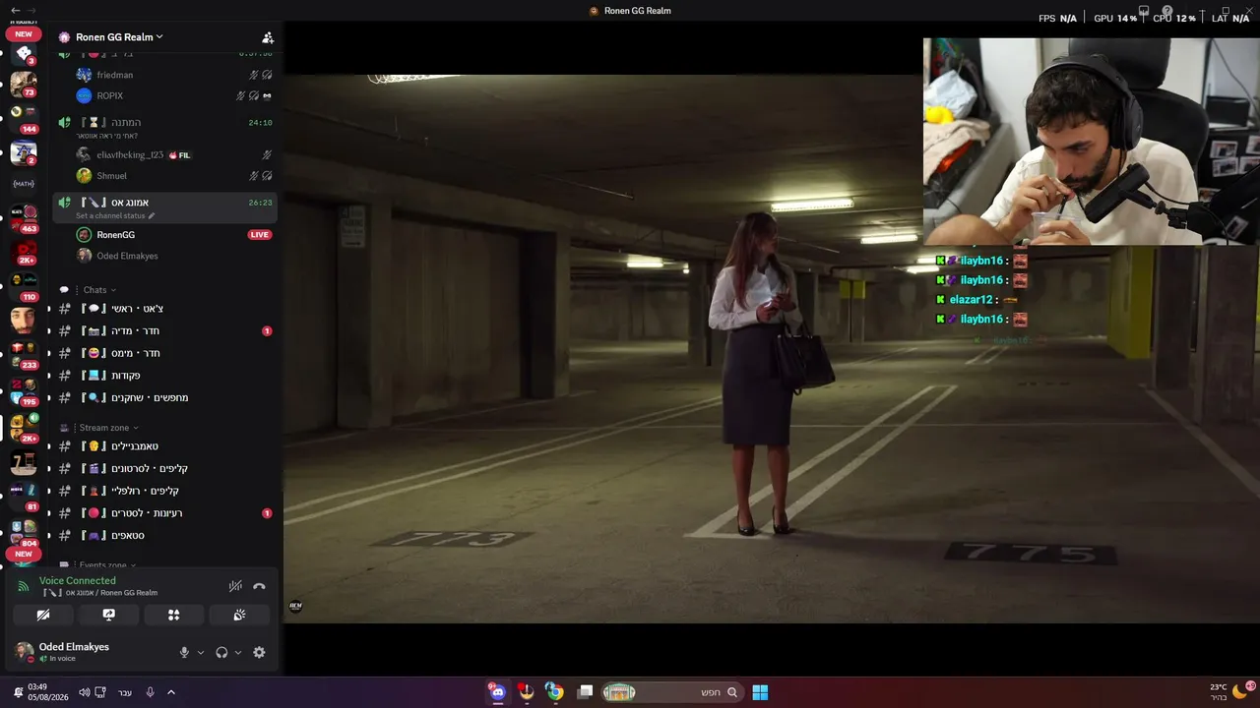Open the Ronen GG Realm server menu
The height and width of the screenshot is (708, 1260).
coord(119,37)
